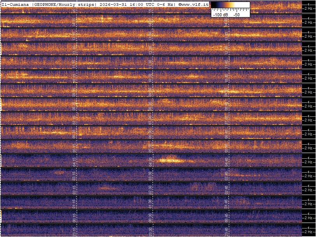Click the 0-6 Hz range label in header
This screenshot has width=316, height=237.
click(x=162, y=4)
